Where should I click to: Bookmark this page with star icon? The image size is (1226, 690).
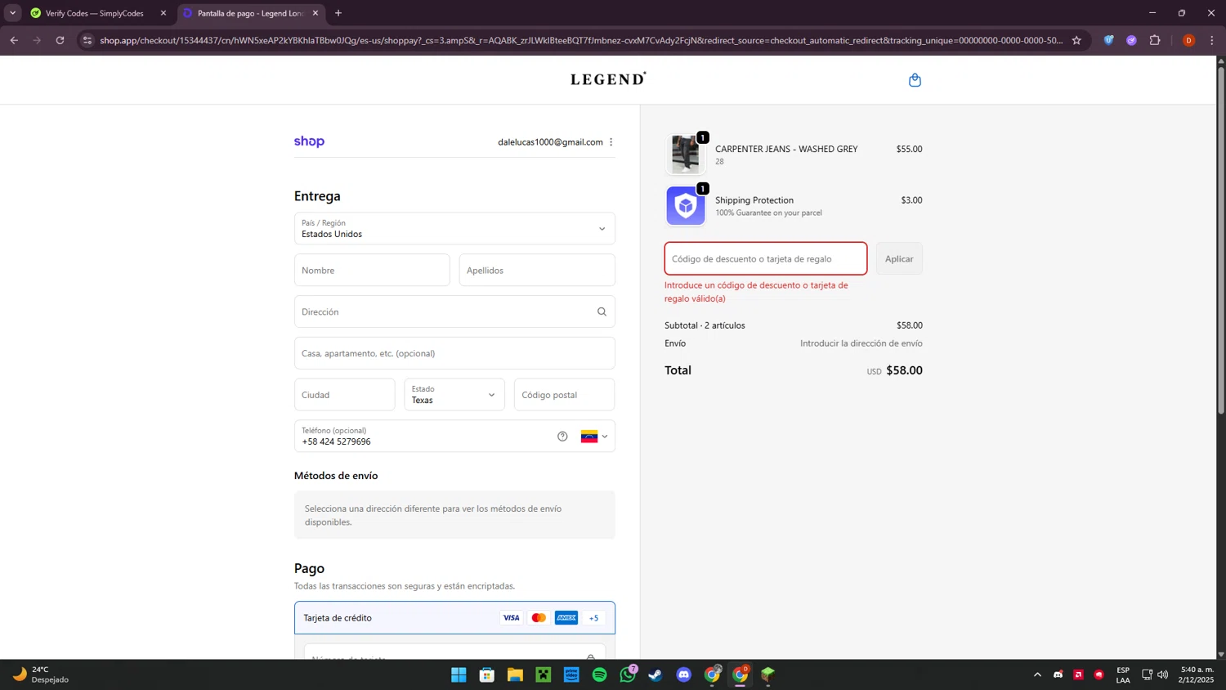1076,40
